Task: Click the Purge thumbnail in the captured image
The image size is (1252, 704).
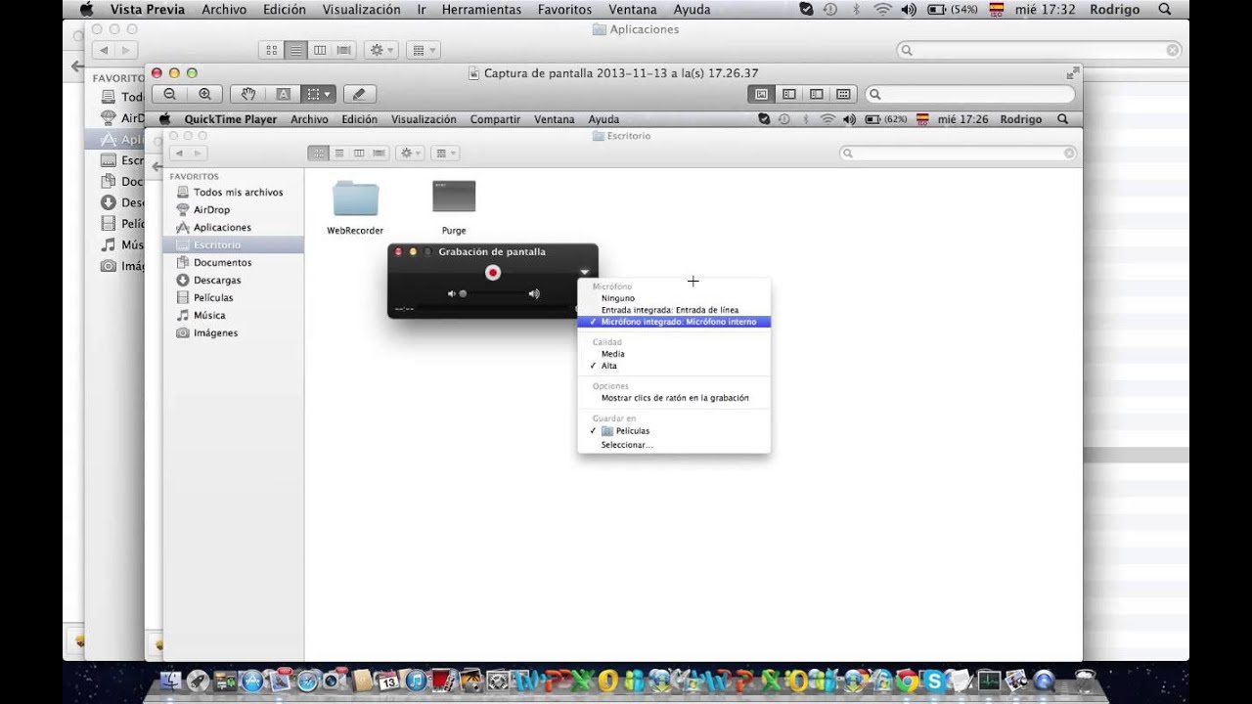Action: (454, 197)
